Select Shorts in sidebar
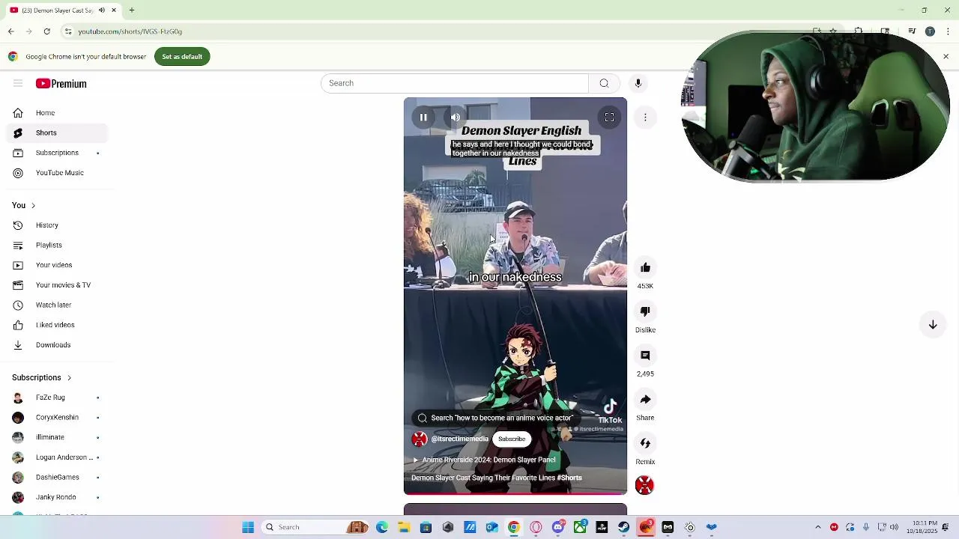 click(57, 133)
